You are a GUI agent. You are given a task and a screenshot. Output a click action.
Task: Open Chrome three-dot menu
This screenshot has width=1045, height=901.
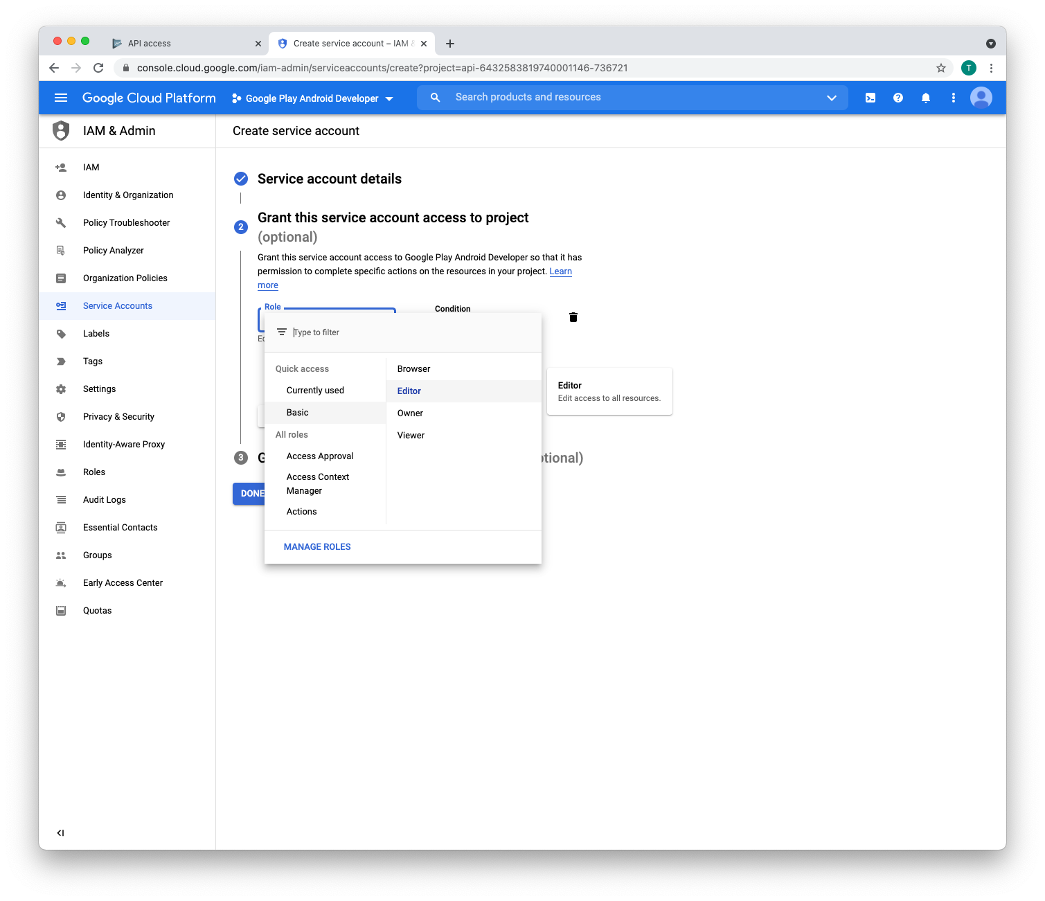(991, 68)
